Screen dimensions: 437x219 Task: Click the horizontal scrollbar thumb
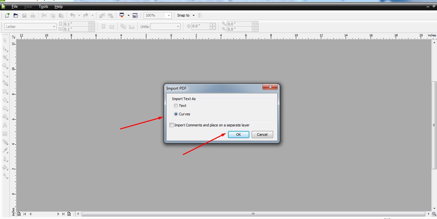[253, 214]
